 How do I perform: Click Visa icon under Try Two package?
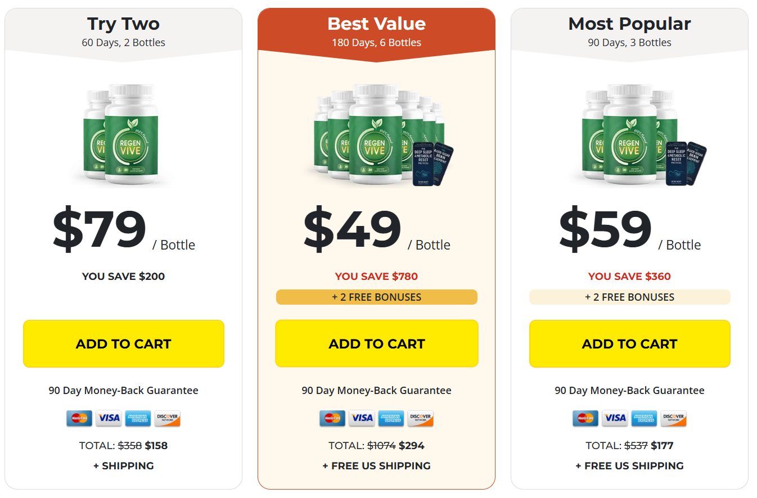click(x=109, y=418)
